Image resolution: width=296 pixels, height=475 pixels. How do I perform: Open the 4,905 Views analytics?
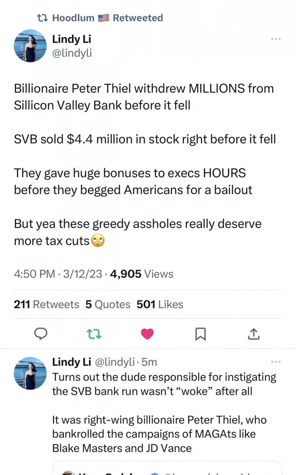(x=142, y=274)
